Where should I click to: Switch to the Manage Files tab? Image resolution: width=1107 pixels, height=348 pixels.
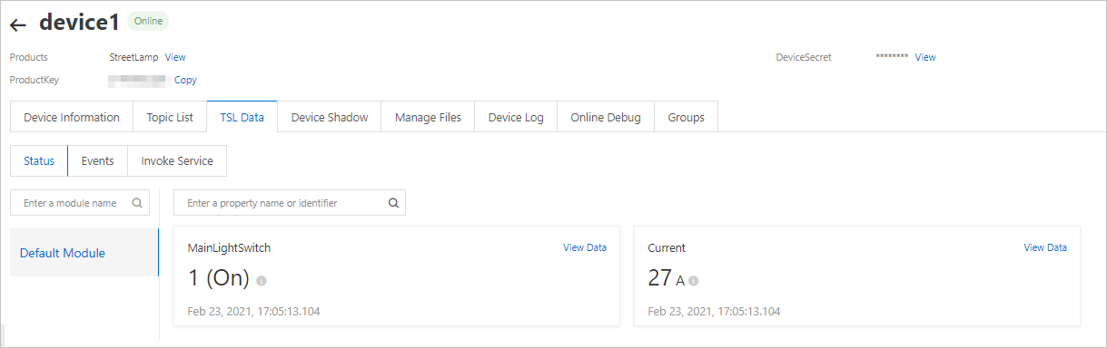[428, 117]
